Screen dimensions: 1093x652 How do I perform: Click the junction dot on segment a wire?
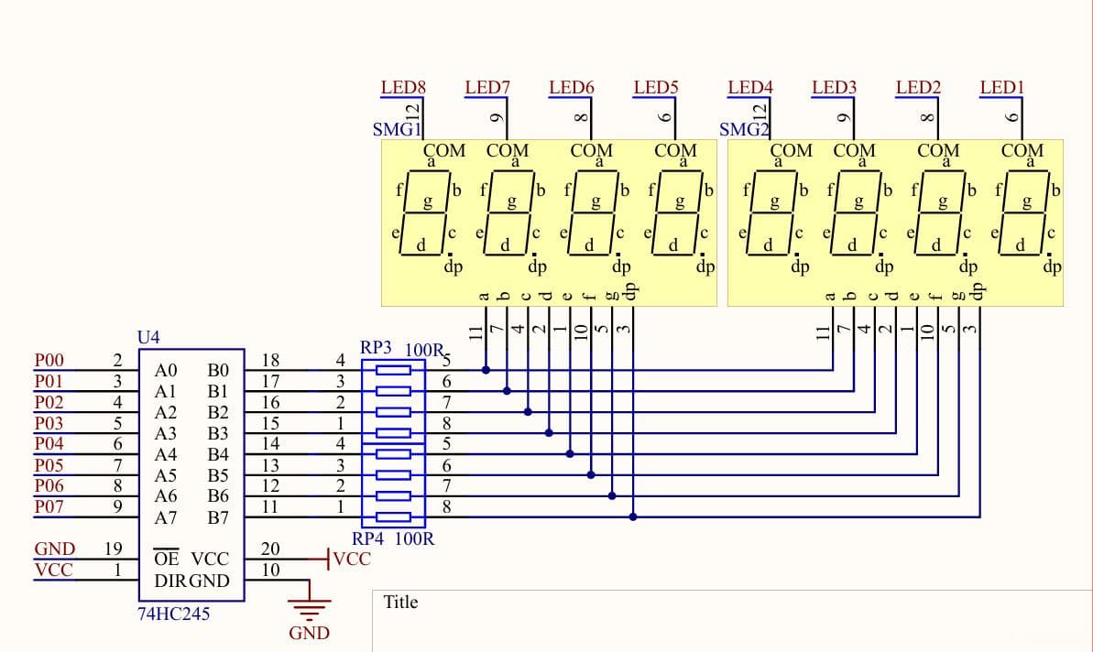click(x=486, y=371)
